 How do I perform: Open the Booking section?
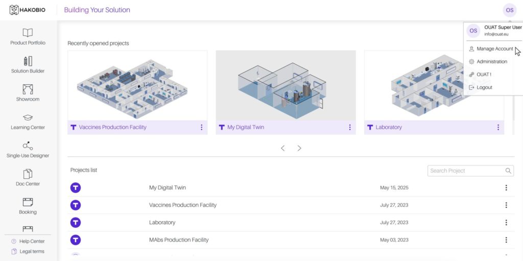tap(28, 206)
